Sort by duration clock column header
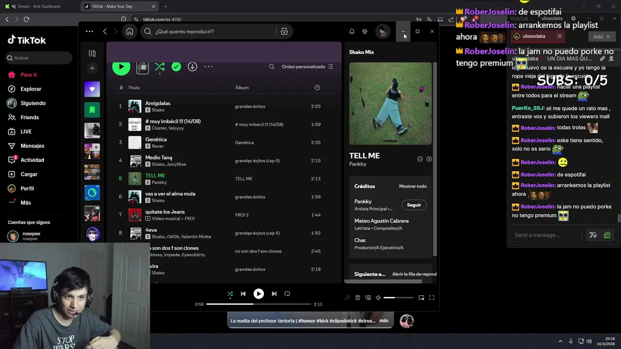Viewport: 621px width, 349px height. pos(317,88)
